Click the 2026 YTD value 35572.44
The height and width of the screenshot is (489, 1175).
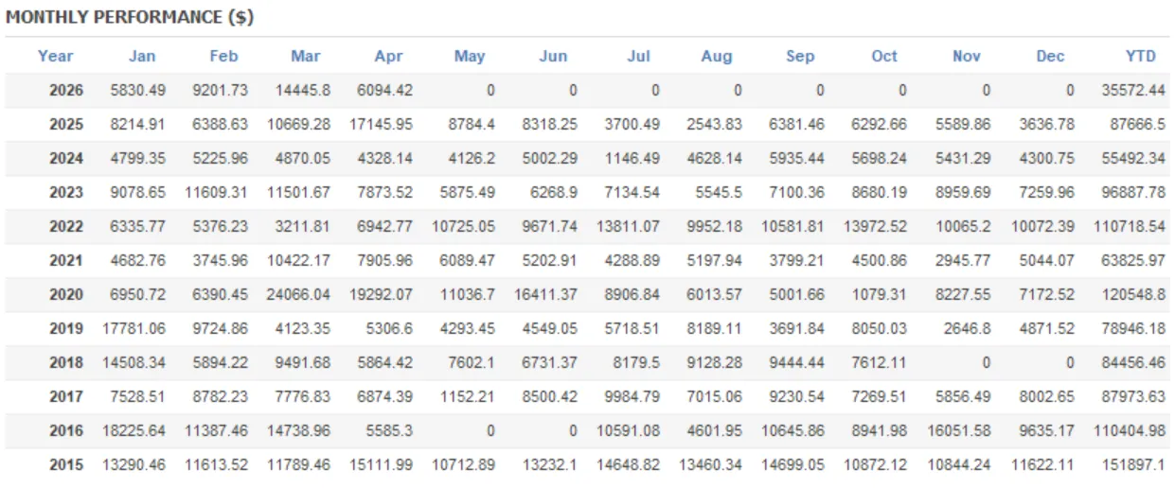[1134, 91]
